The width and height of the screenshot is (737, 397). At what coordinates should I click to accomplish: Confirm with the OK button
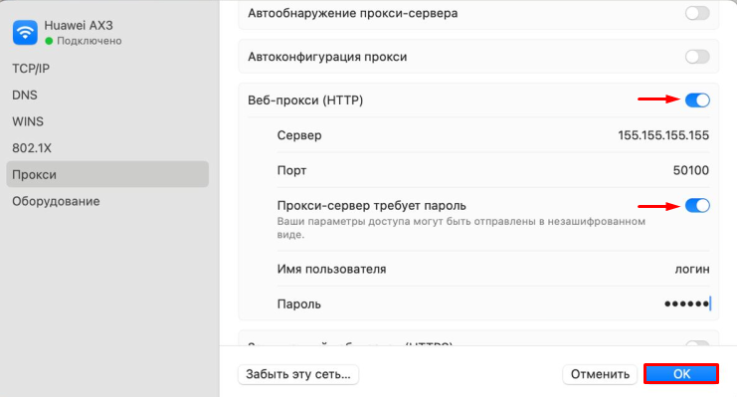pos(681,374)
